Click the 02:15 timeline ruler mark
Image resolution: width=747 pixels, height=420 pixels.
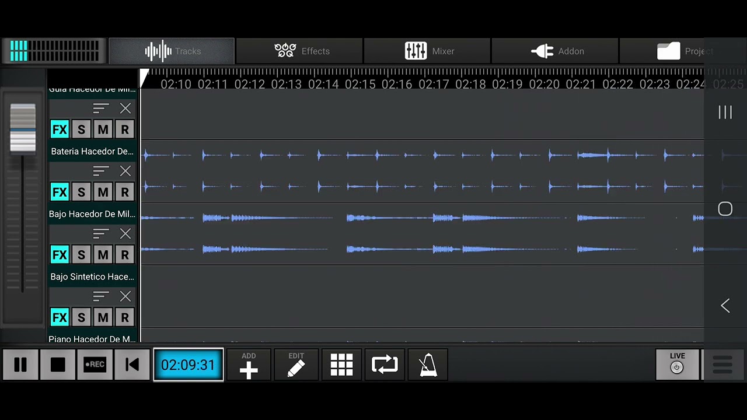(x=360, y=85)
